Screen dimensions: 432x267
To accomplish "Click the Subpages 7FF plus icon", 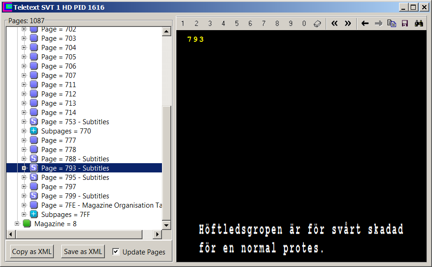I will point(33,214).
